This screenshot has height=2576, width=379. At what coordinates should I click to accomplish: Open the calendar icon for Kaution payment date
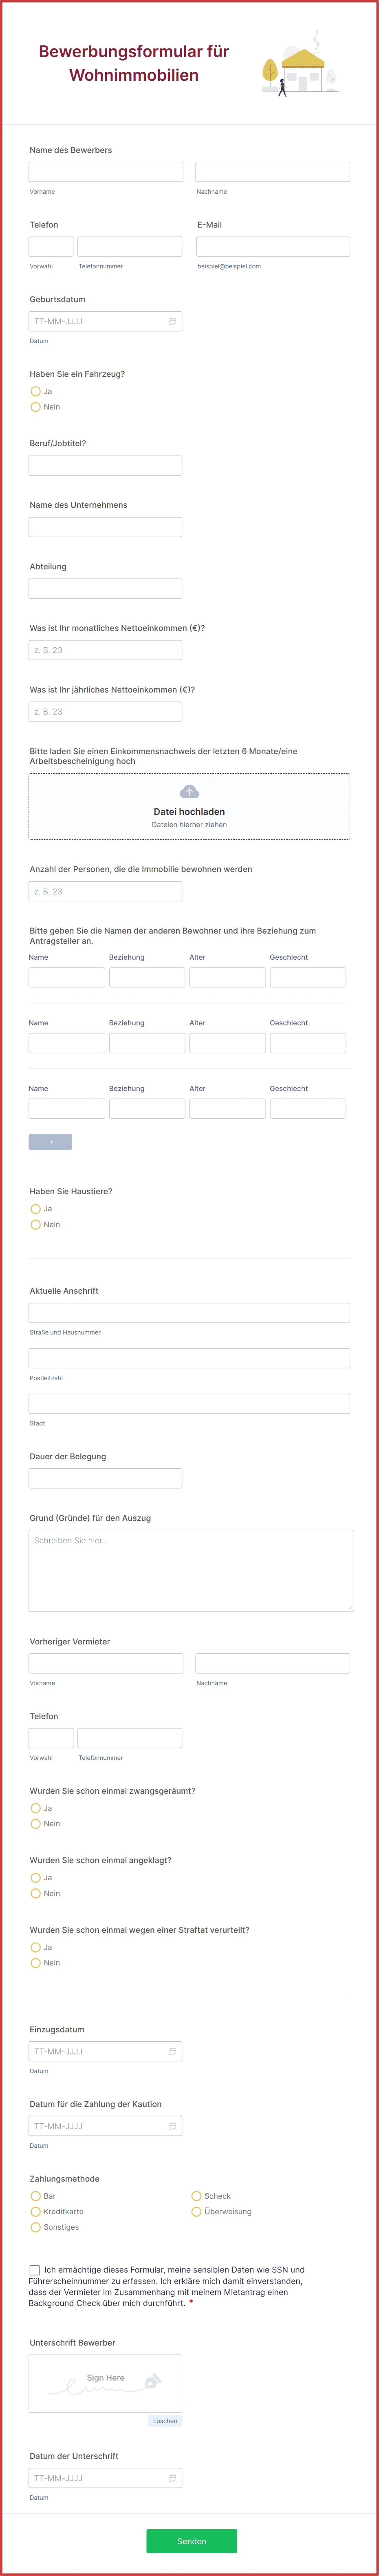[x=172, y=2126]
